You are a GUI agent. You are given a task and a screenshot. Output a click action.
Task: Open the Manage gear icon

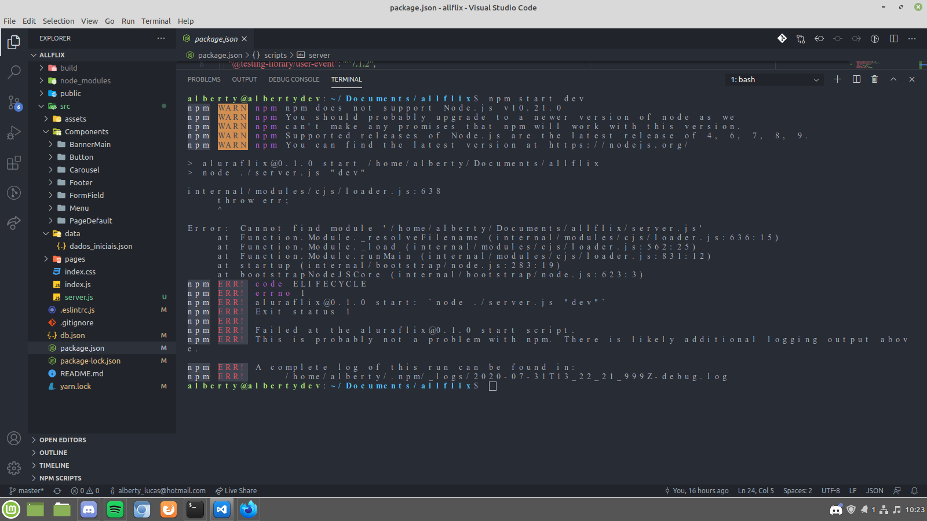point(14,468)
